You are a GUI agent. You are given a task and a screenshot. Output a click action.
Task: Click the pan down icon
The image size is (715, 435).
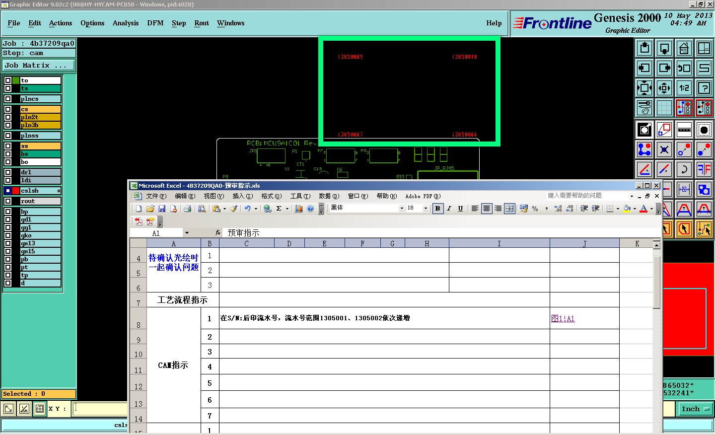[664, 48]
